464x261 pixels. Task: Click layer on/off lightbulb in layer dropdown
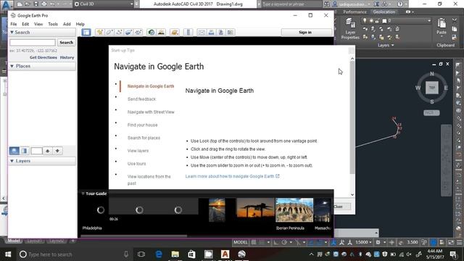coord(365,21)
